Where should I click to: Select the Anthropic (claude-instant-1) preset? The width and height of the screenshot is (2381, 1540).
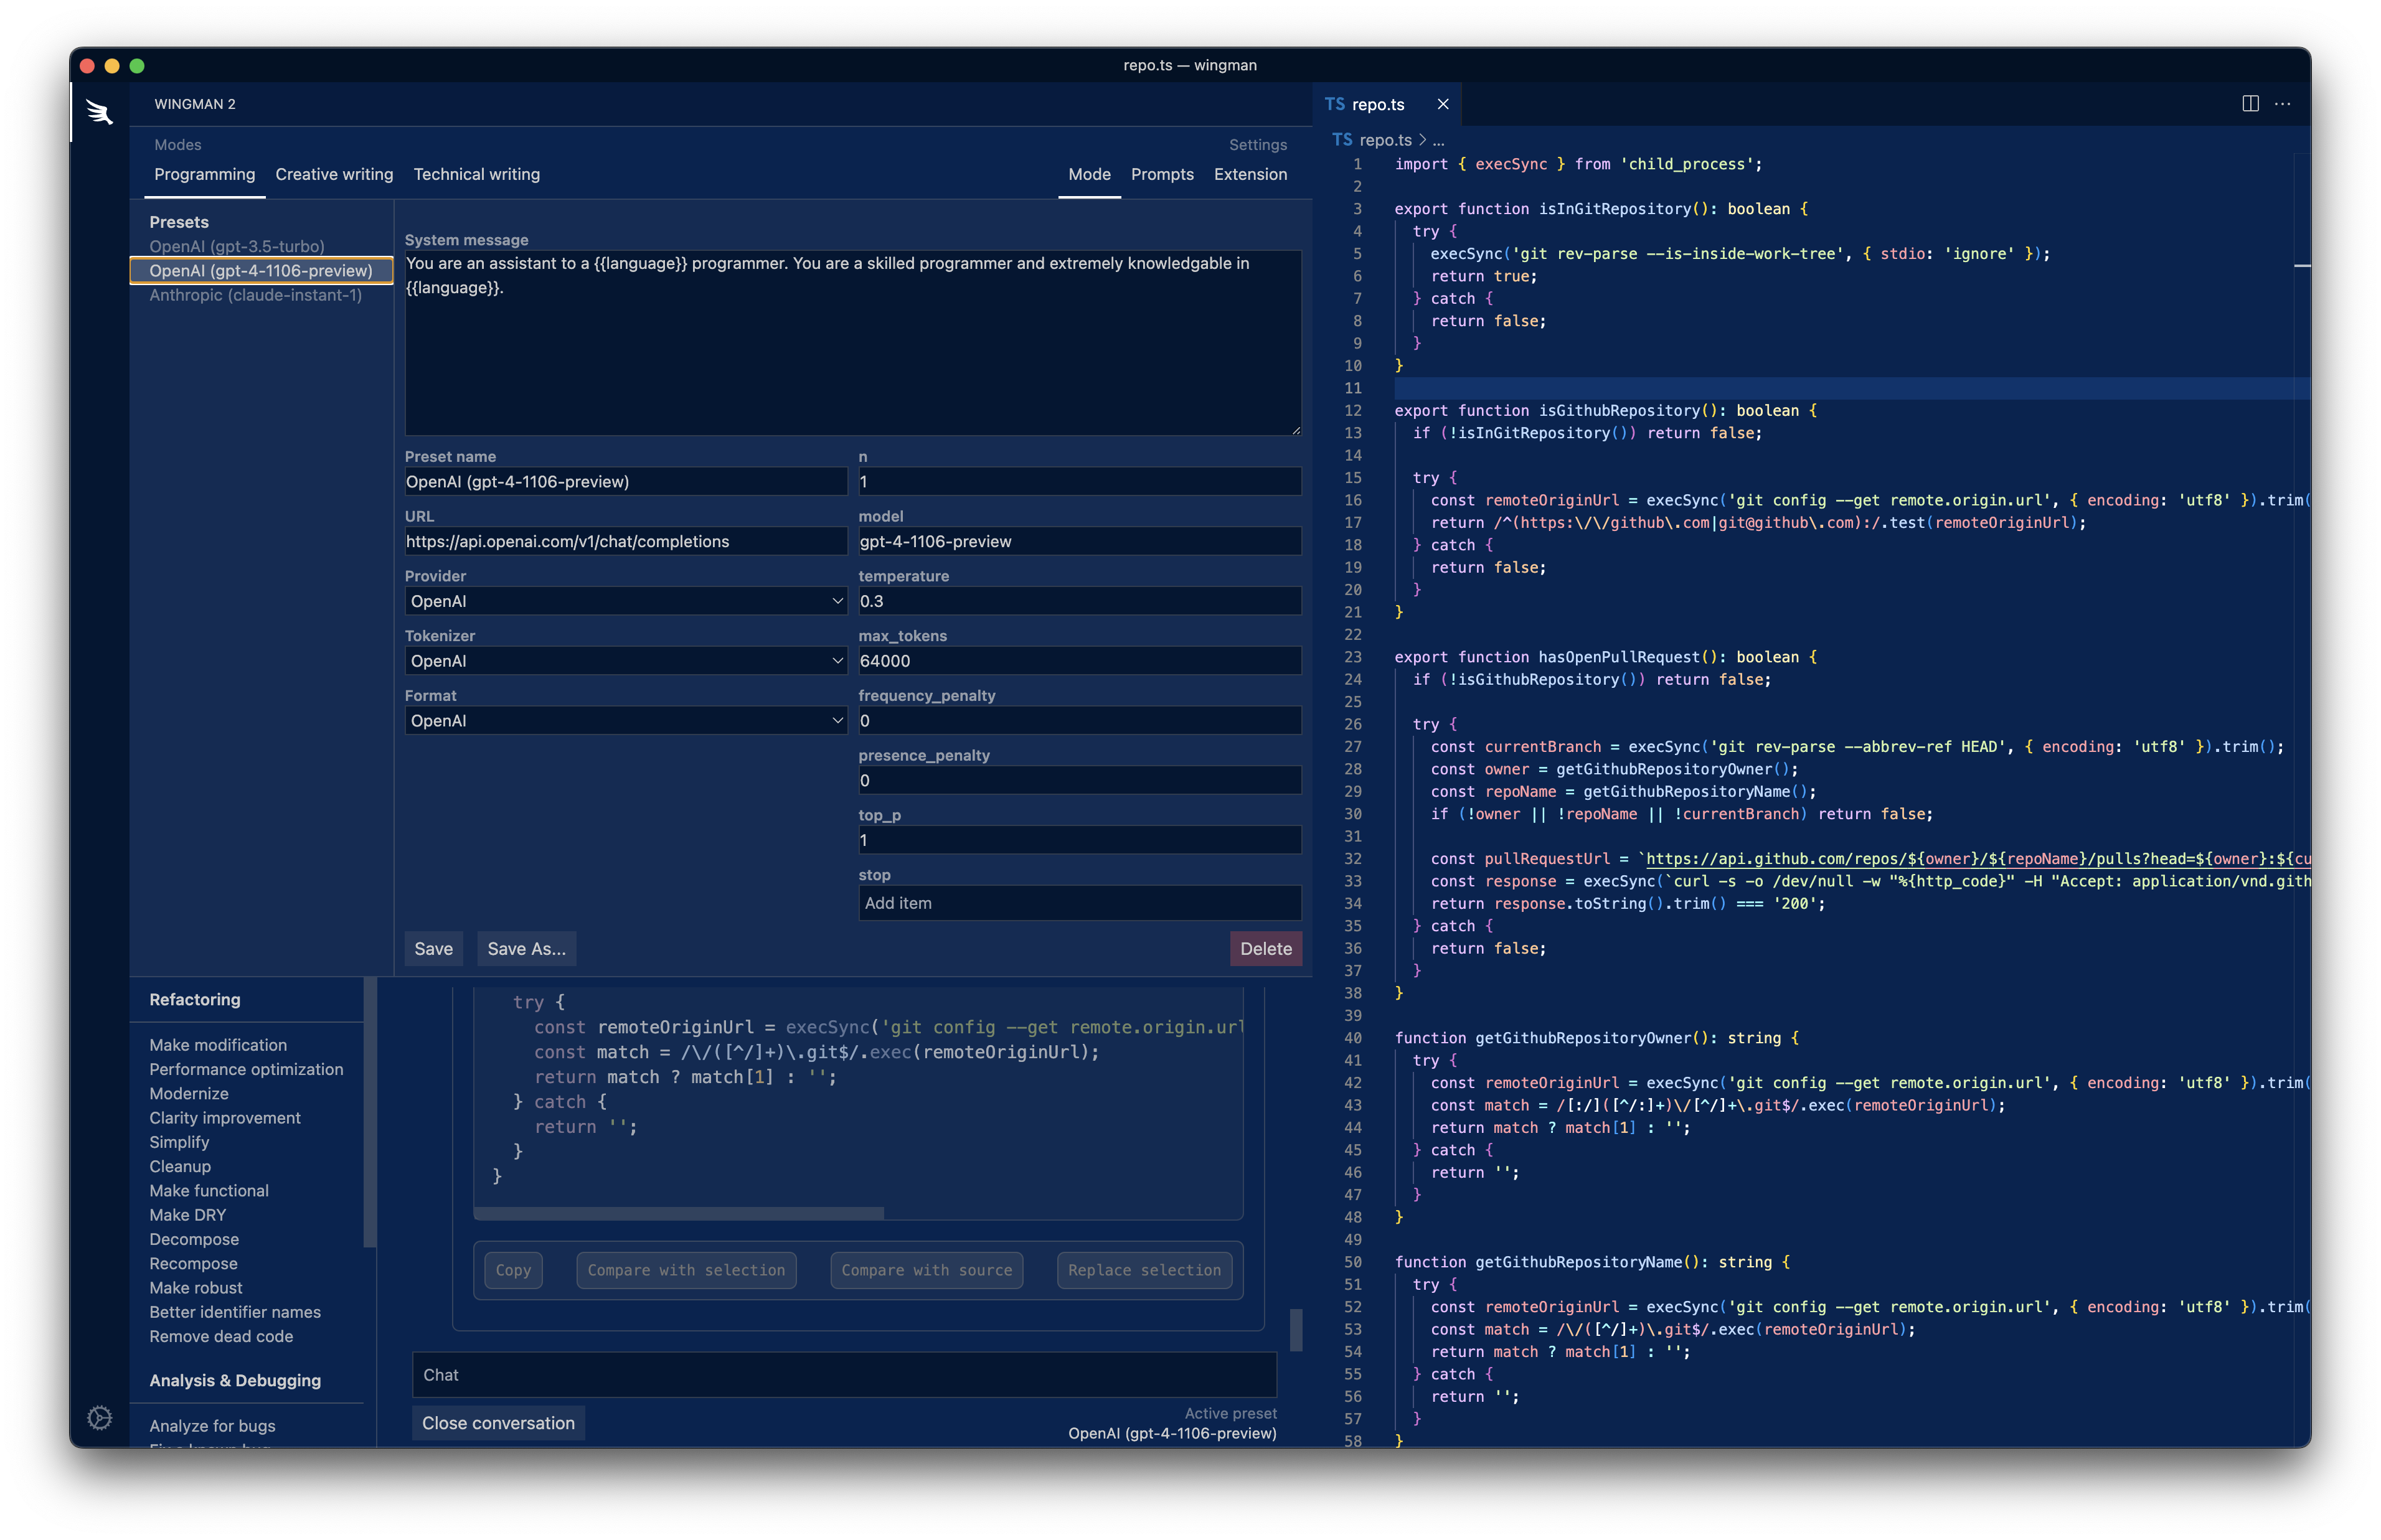click(x=255, y=295)
